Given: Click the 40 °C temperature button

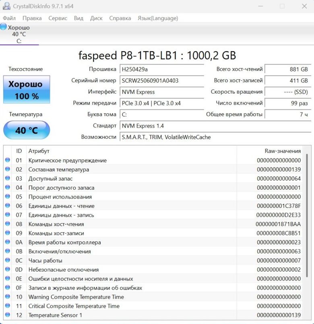Looking at the screenshot, I should click(27, 130).
